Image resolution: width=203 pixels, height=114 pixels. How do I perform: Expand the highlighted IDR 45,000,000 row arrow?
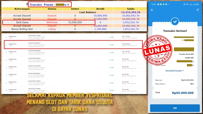(x=6, y=45)
